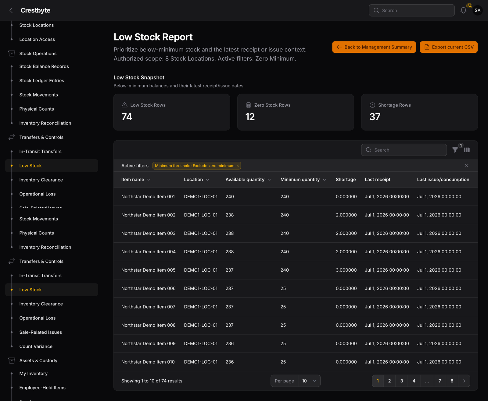Viewport: 488px width, 401px height.
Task: Select Northstar Demo Item 001
Action: [148, 197]
